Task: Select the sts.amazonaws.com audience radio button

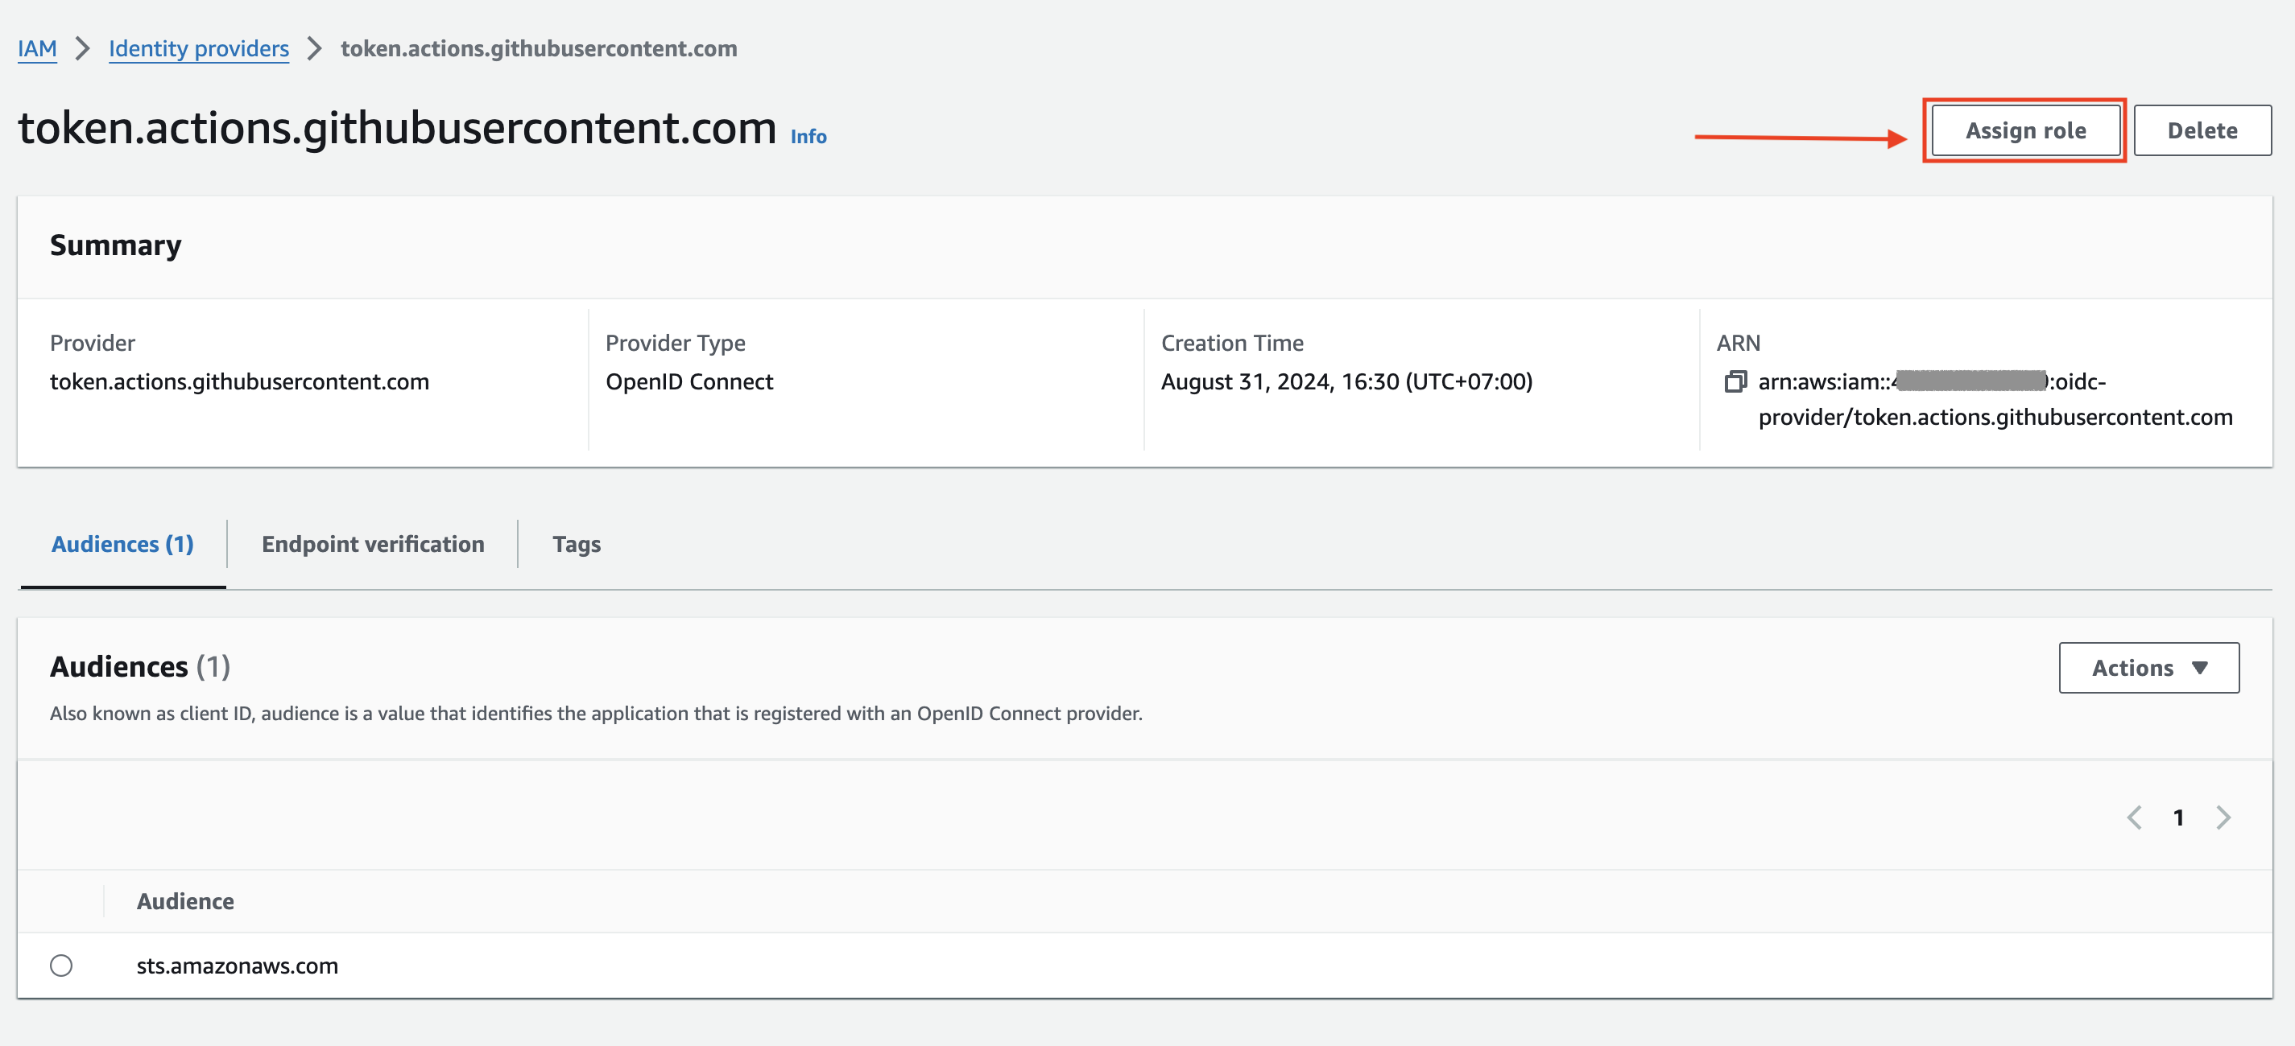Action: [61, 965]
